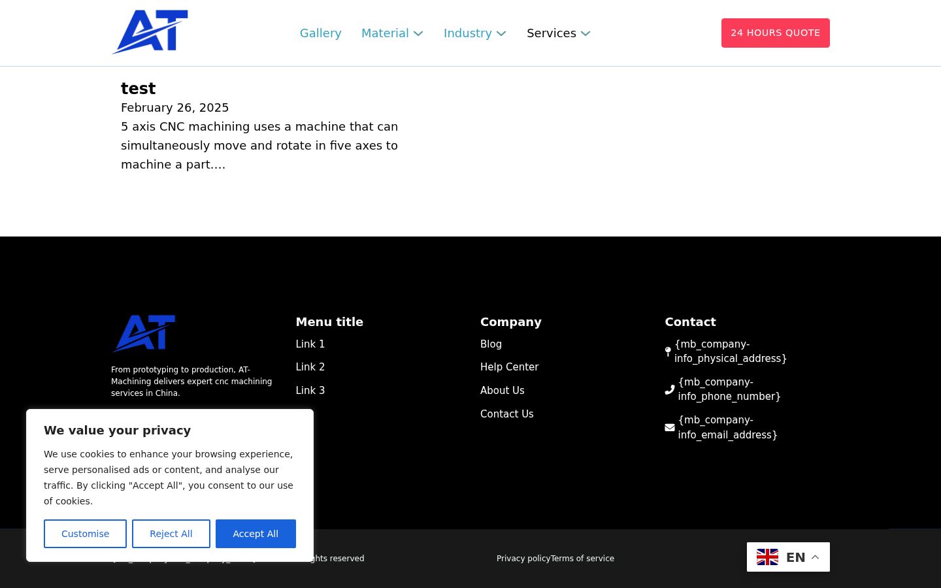The width and height of the screenshot is (941, 588).
Task: Click the phone icon under Contact
Action: point(670,389)
